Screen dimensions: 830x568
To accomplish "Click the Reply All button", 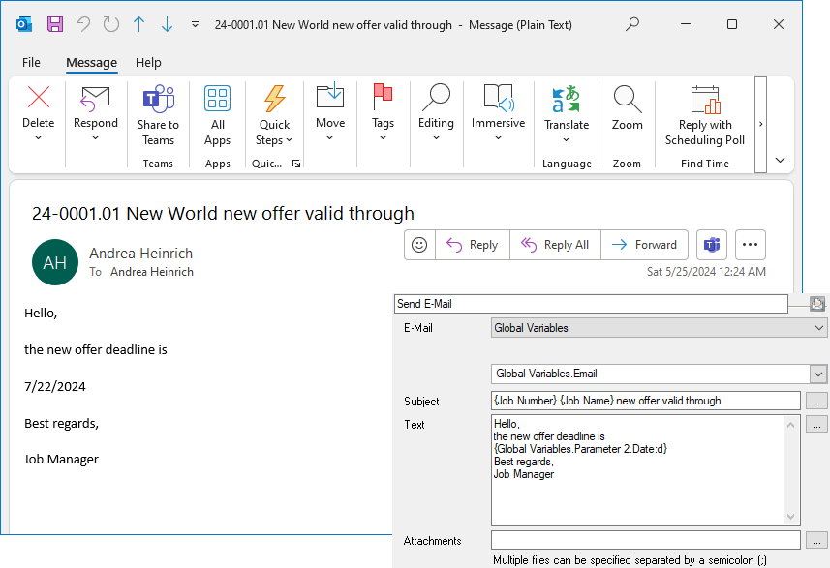I will coord(556,245).
